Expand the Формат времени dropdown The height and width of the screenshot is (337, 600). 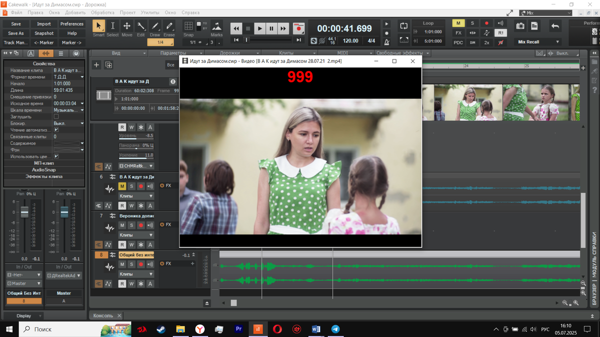coord(82,77)
